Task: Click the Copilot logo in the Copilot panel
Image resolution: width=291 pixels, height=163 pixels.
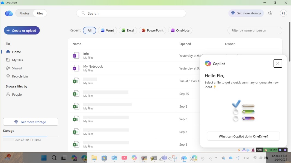Action: click(208, 63)
